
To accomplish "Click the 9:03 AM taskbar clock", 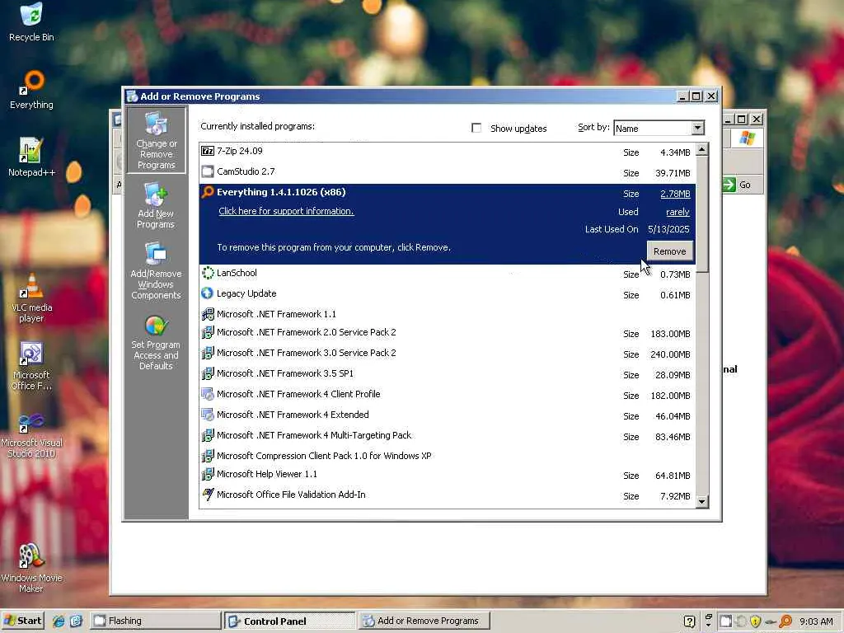I will (x=816, y=621).
